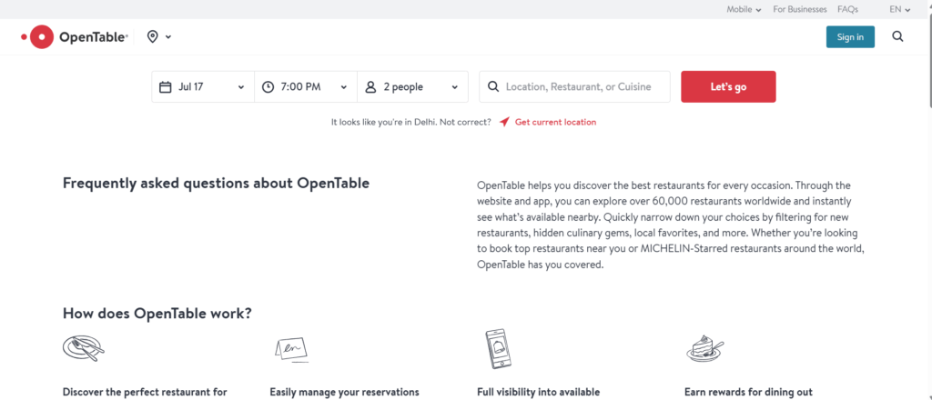Click 'Earn rewards for dining out' text
Viewport: 932px width, 400px height.
[748, 393]
